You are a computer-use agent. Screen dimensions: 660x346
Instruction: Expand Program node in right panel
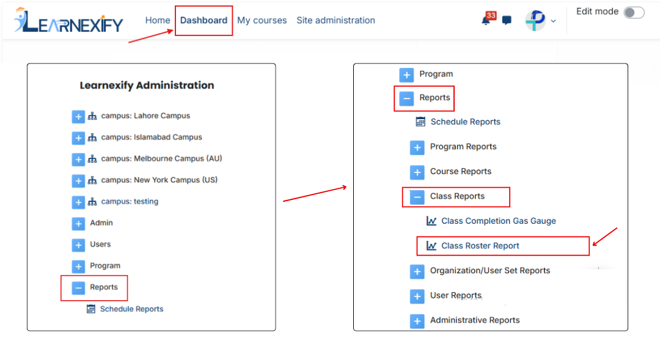[x=406, y=75]
